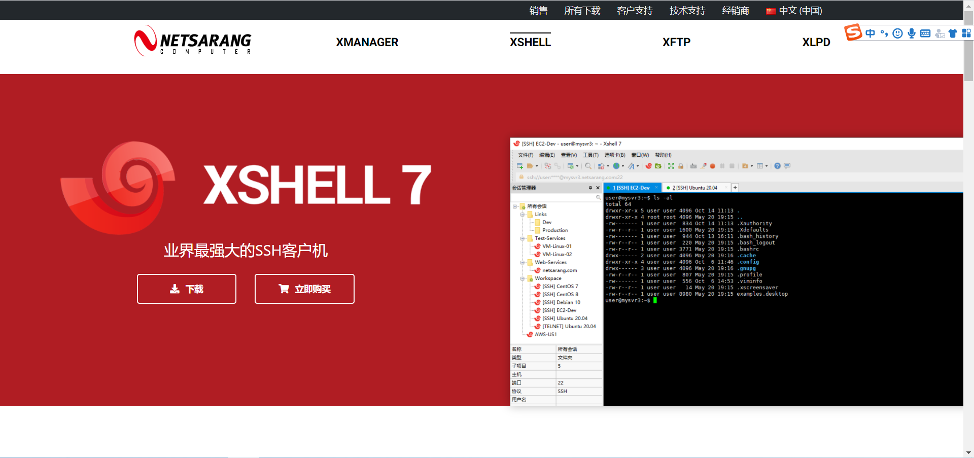Click the red Record button in Xshell toolbar
The width and height of the screenshot is (974, 458).
(712, 166)
